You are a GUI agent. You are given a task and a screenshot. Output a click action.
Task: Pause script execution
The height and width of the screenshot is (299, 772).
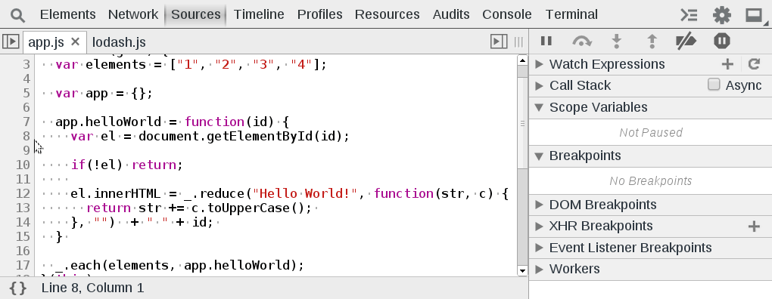pyautogui.click(x=546, y=41)
